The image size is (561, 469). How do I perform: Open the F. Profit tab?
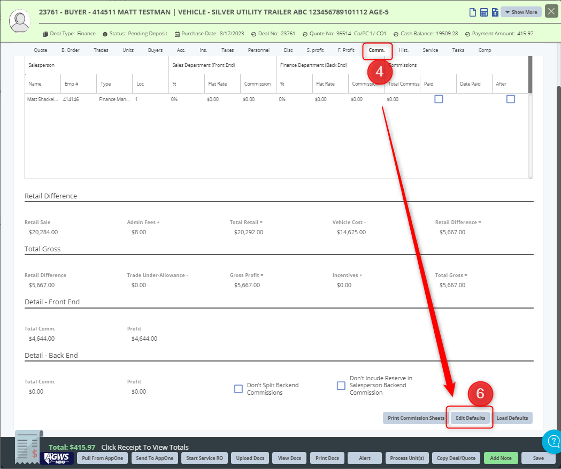click(x=346, y=50)
